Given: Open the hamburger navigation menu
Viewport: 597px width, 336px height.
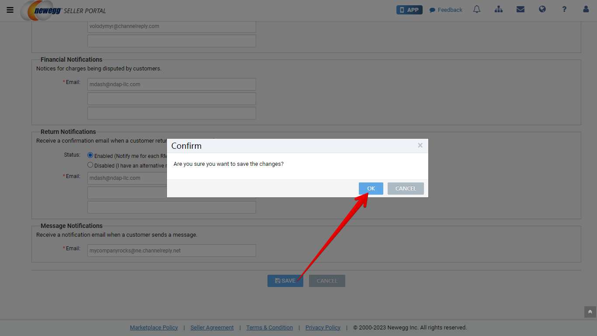Looking at the screenshot, I should click(x=10, y=10).
